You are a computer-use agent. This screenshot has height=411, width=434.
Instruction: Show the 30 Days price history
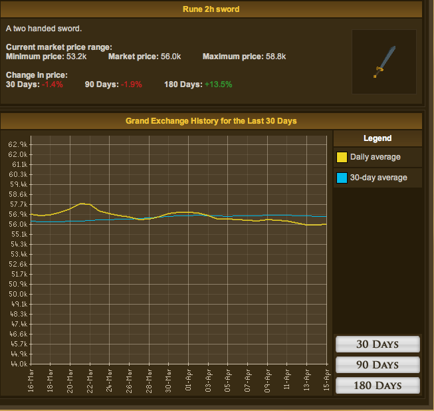(x=378, y=344)
